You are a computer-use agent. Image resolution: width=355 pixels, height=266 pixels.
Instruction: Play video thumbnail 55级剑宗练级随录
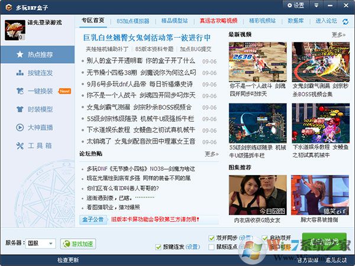[257, 124]
